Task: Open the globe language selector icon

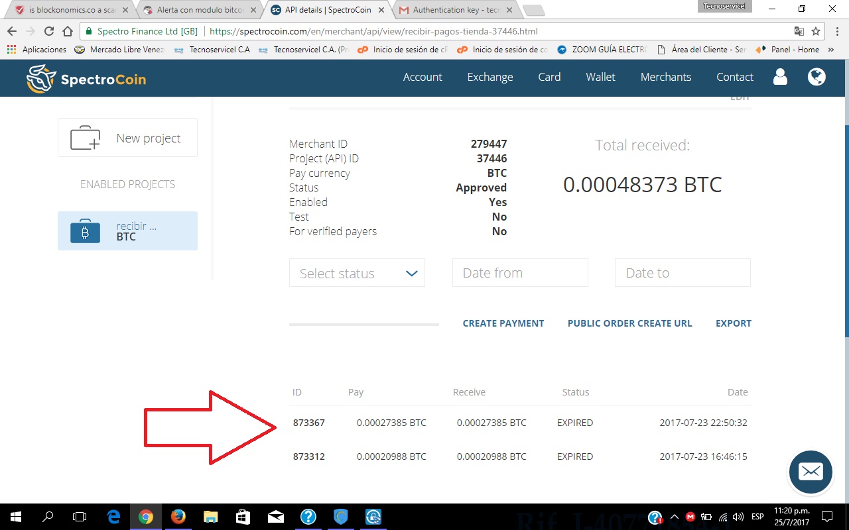Action: coord(816,77)
